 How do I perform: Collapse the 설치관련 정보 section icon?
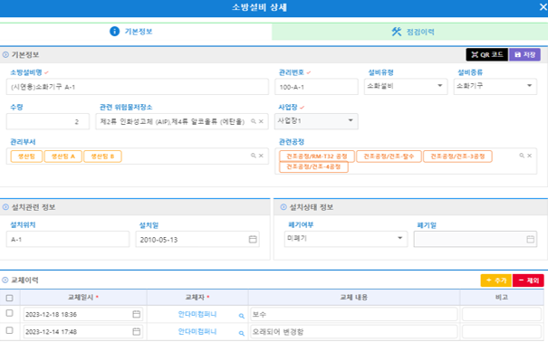click(5, 207)
